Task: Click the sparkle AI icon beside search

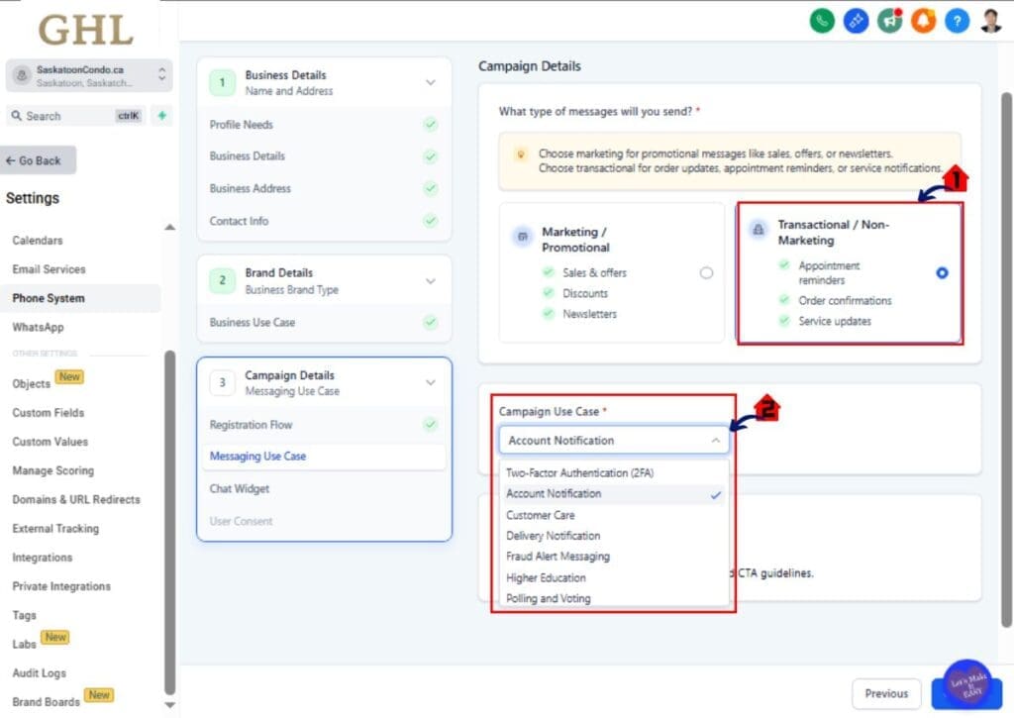Action: click(161, 116)
